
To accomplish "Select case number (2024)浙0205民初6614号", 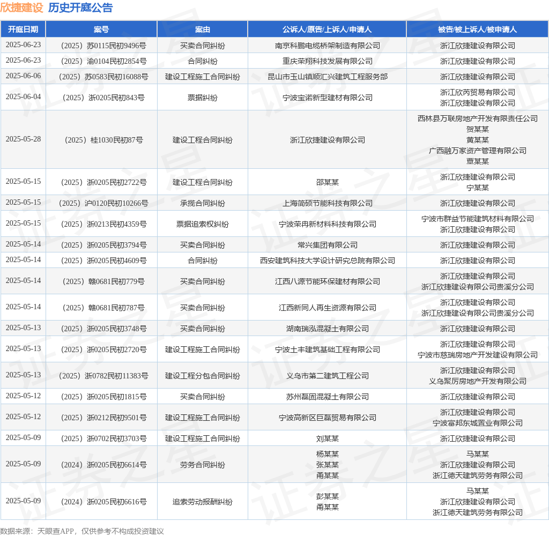I will (101, 465).
